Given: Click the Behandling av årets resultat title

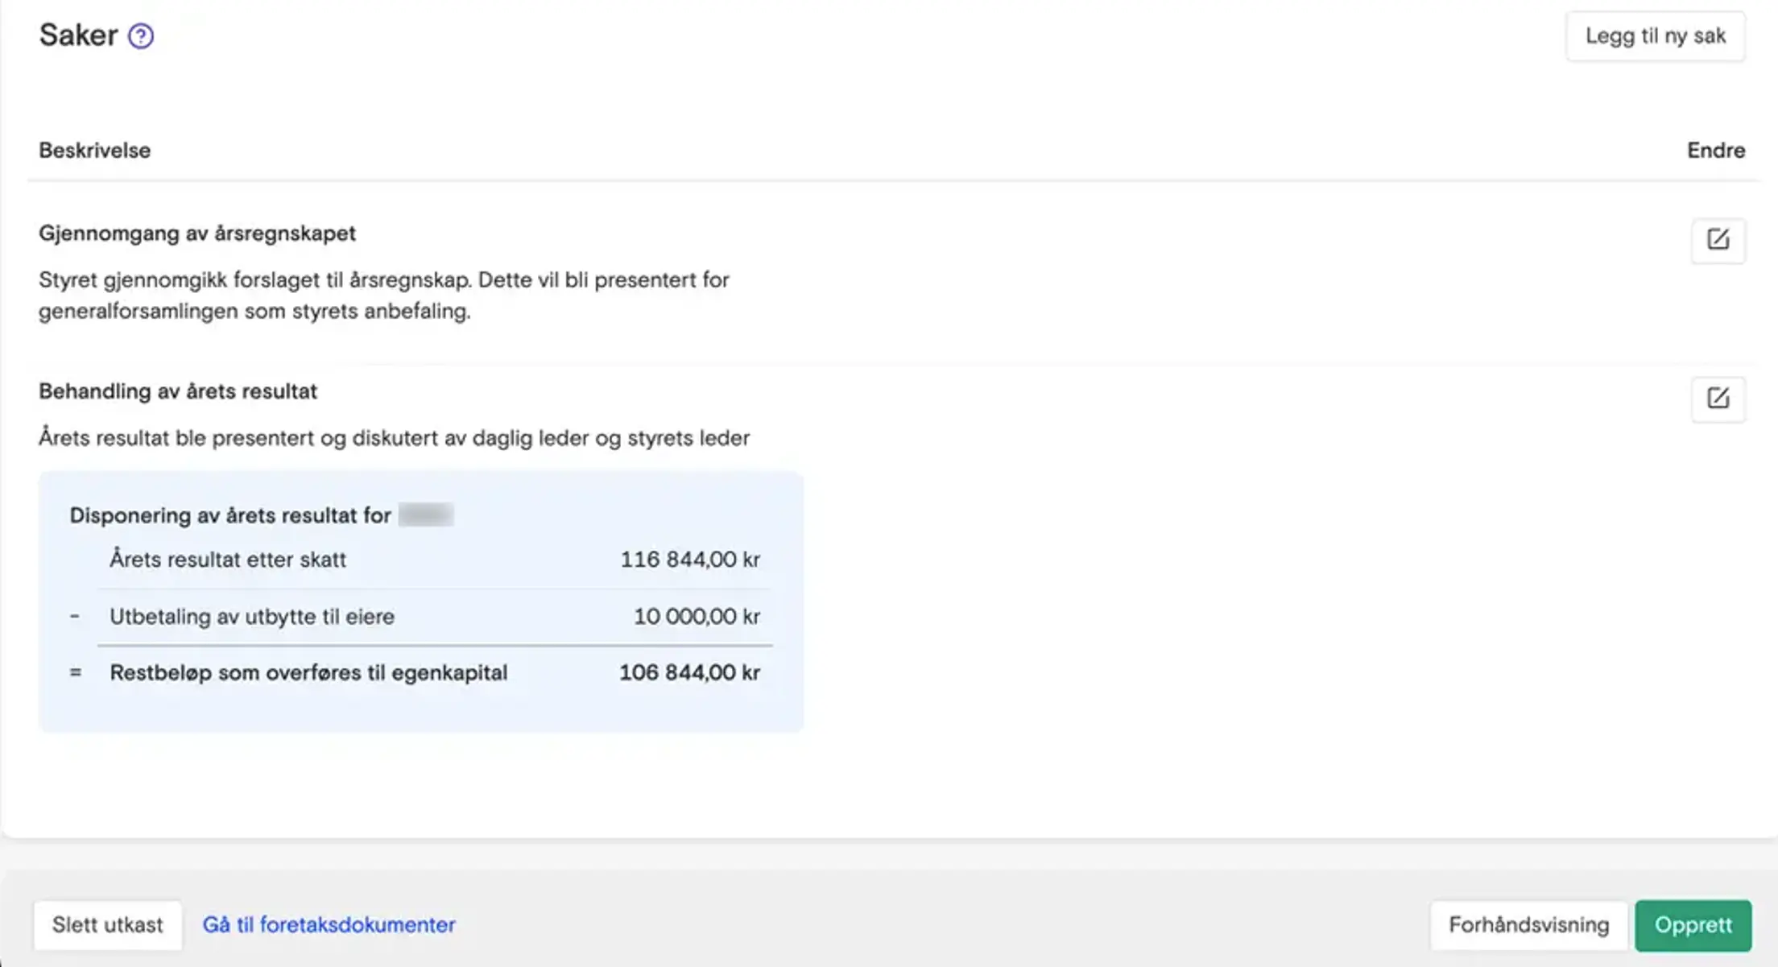Looking at the screenshot, I should (x=177, y=392).
